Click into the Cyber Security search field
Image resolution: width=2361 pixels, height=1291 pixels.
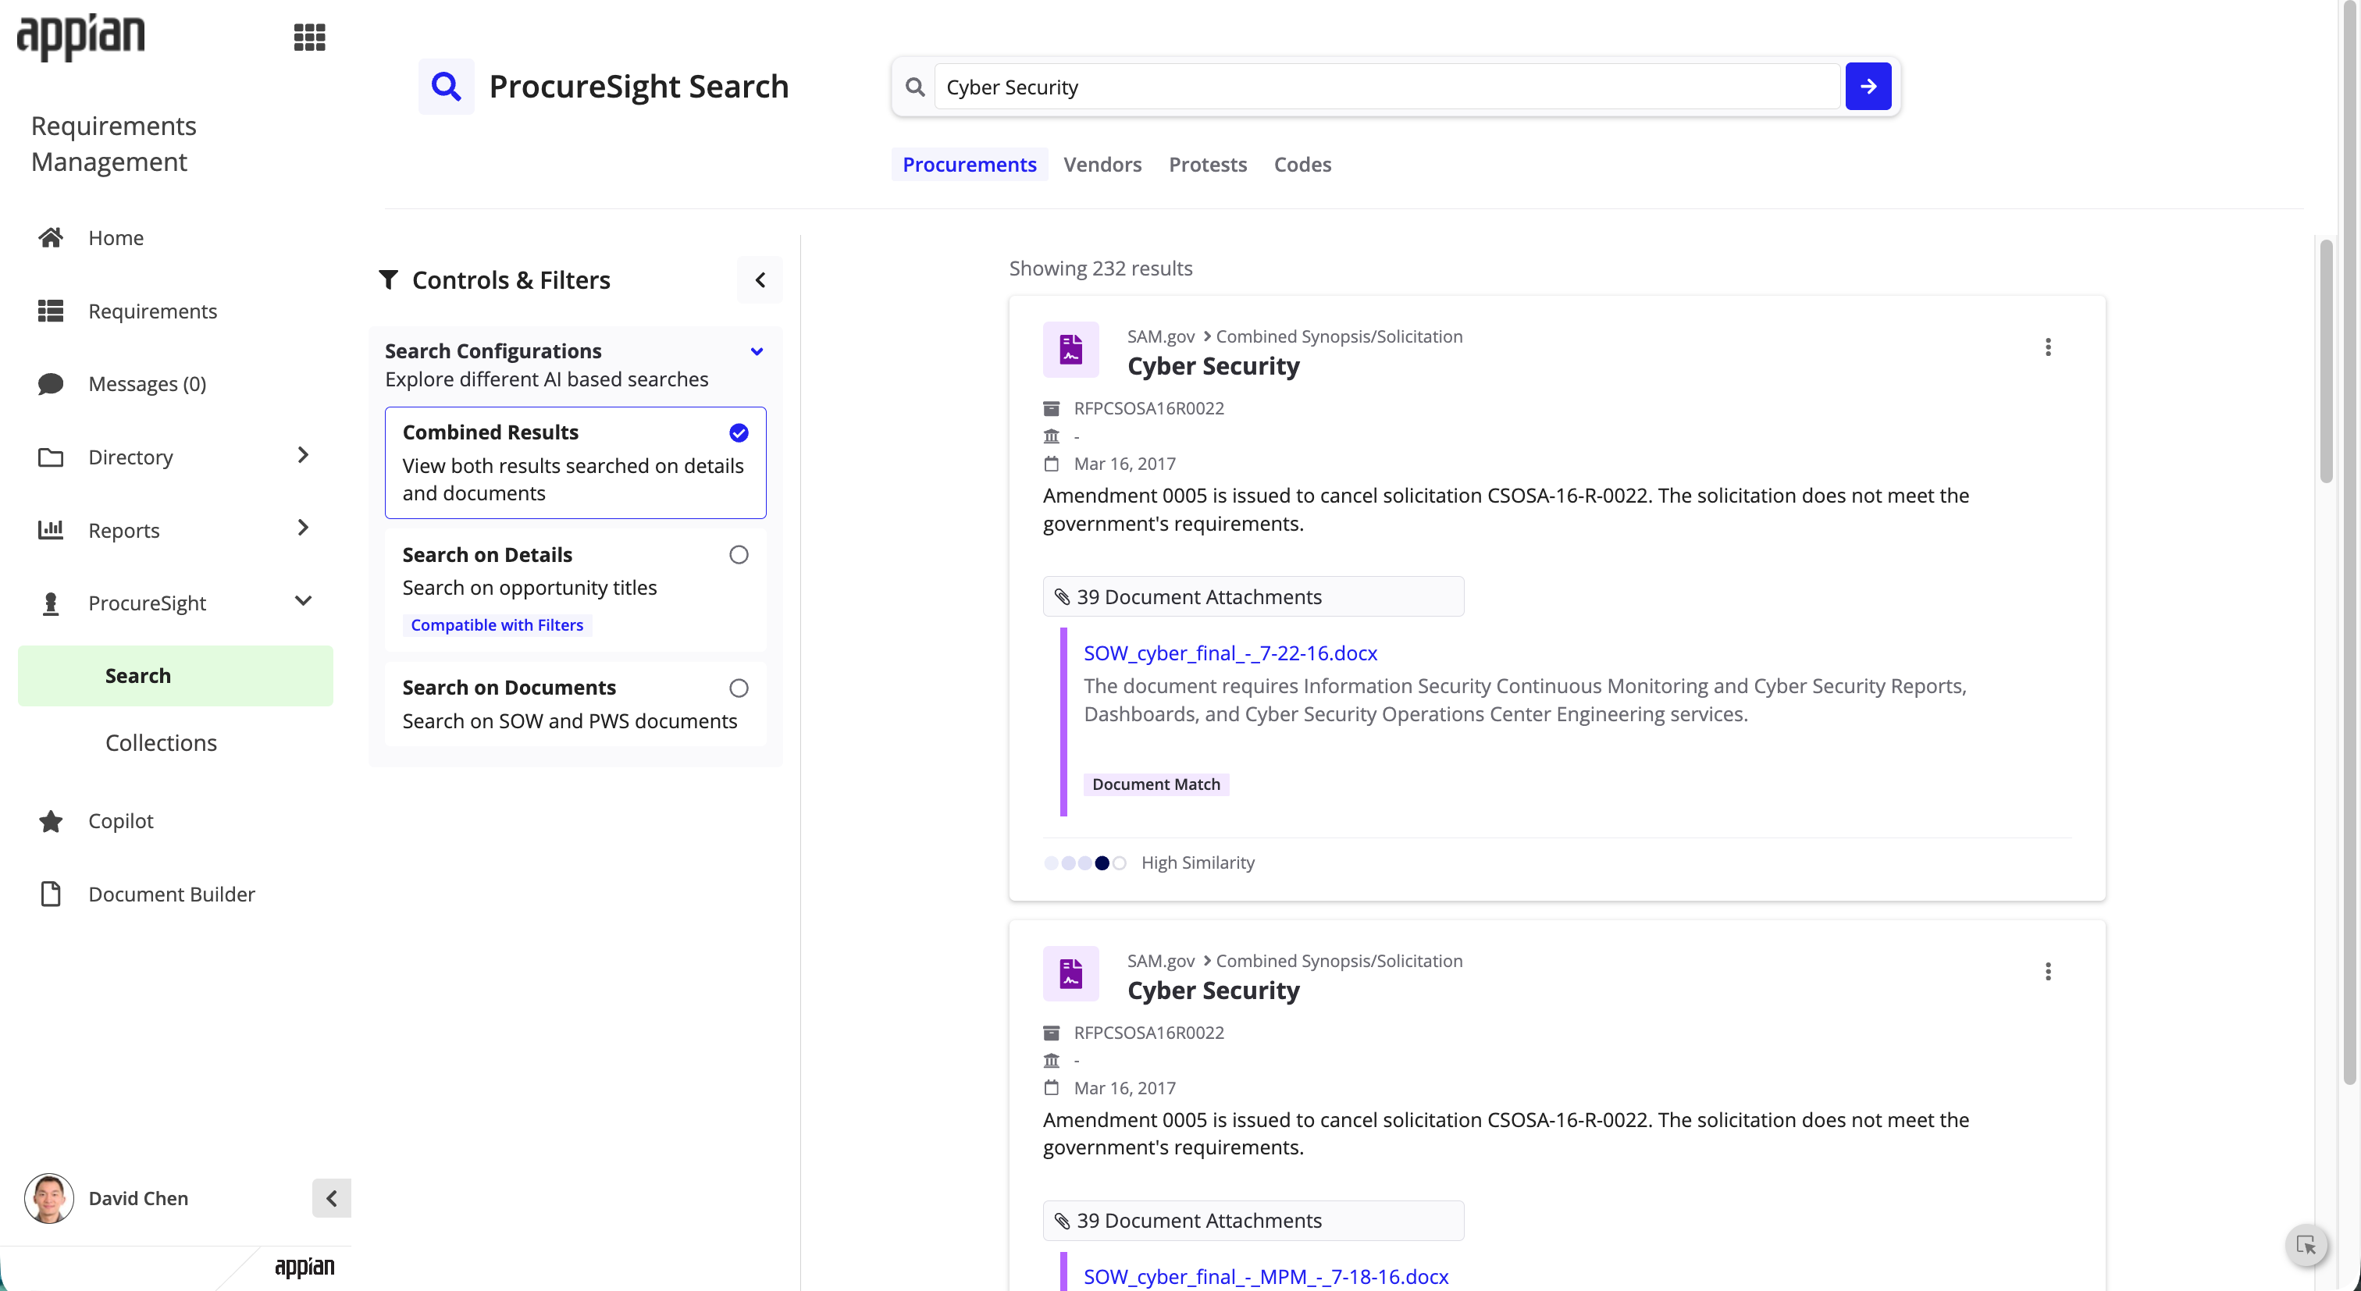1387,86
